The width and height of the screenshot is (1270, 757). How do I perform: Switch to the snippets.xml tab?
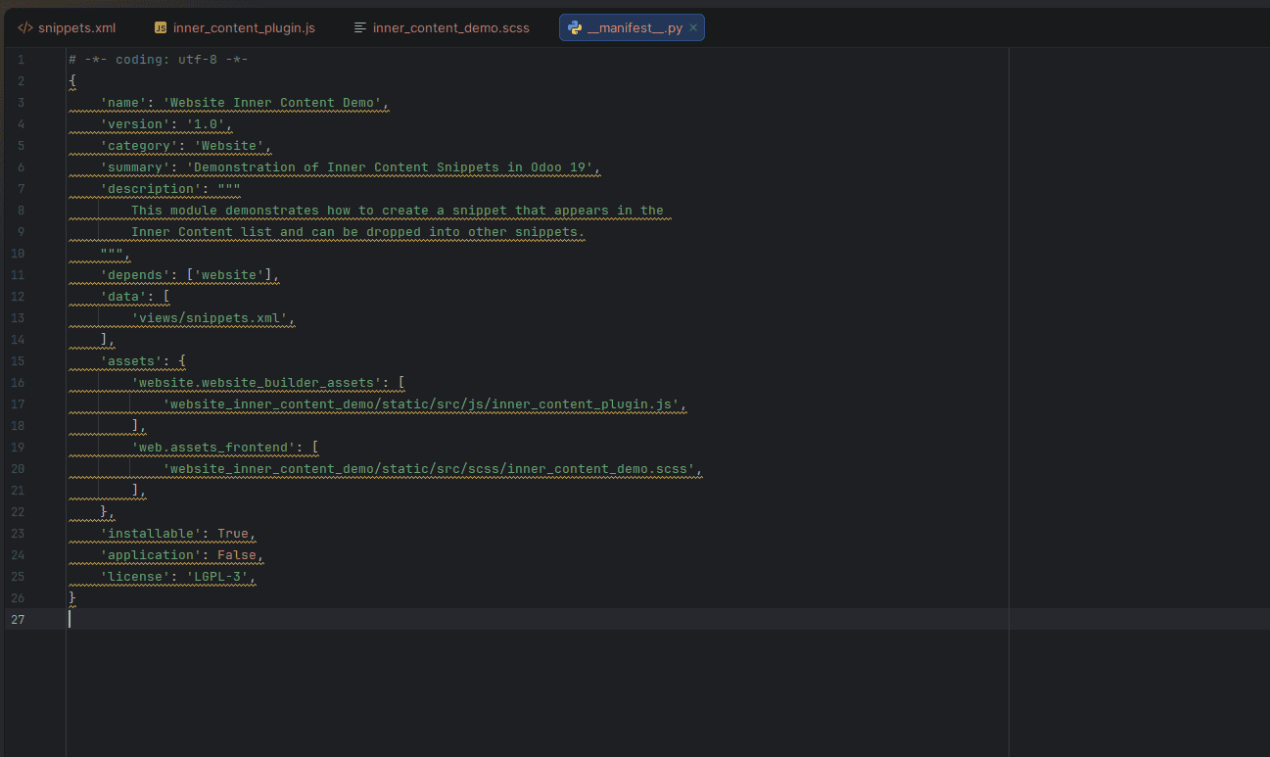pyautogui.click(x=76, y=27)
